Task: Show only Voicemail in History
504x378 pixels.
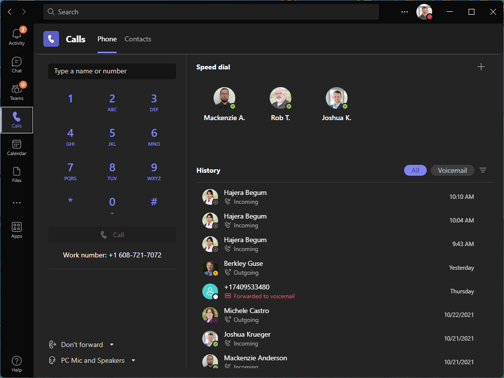Action: [x=452, y=170]
